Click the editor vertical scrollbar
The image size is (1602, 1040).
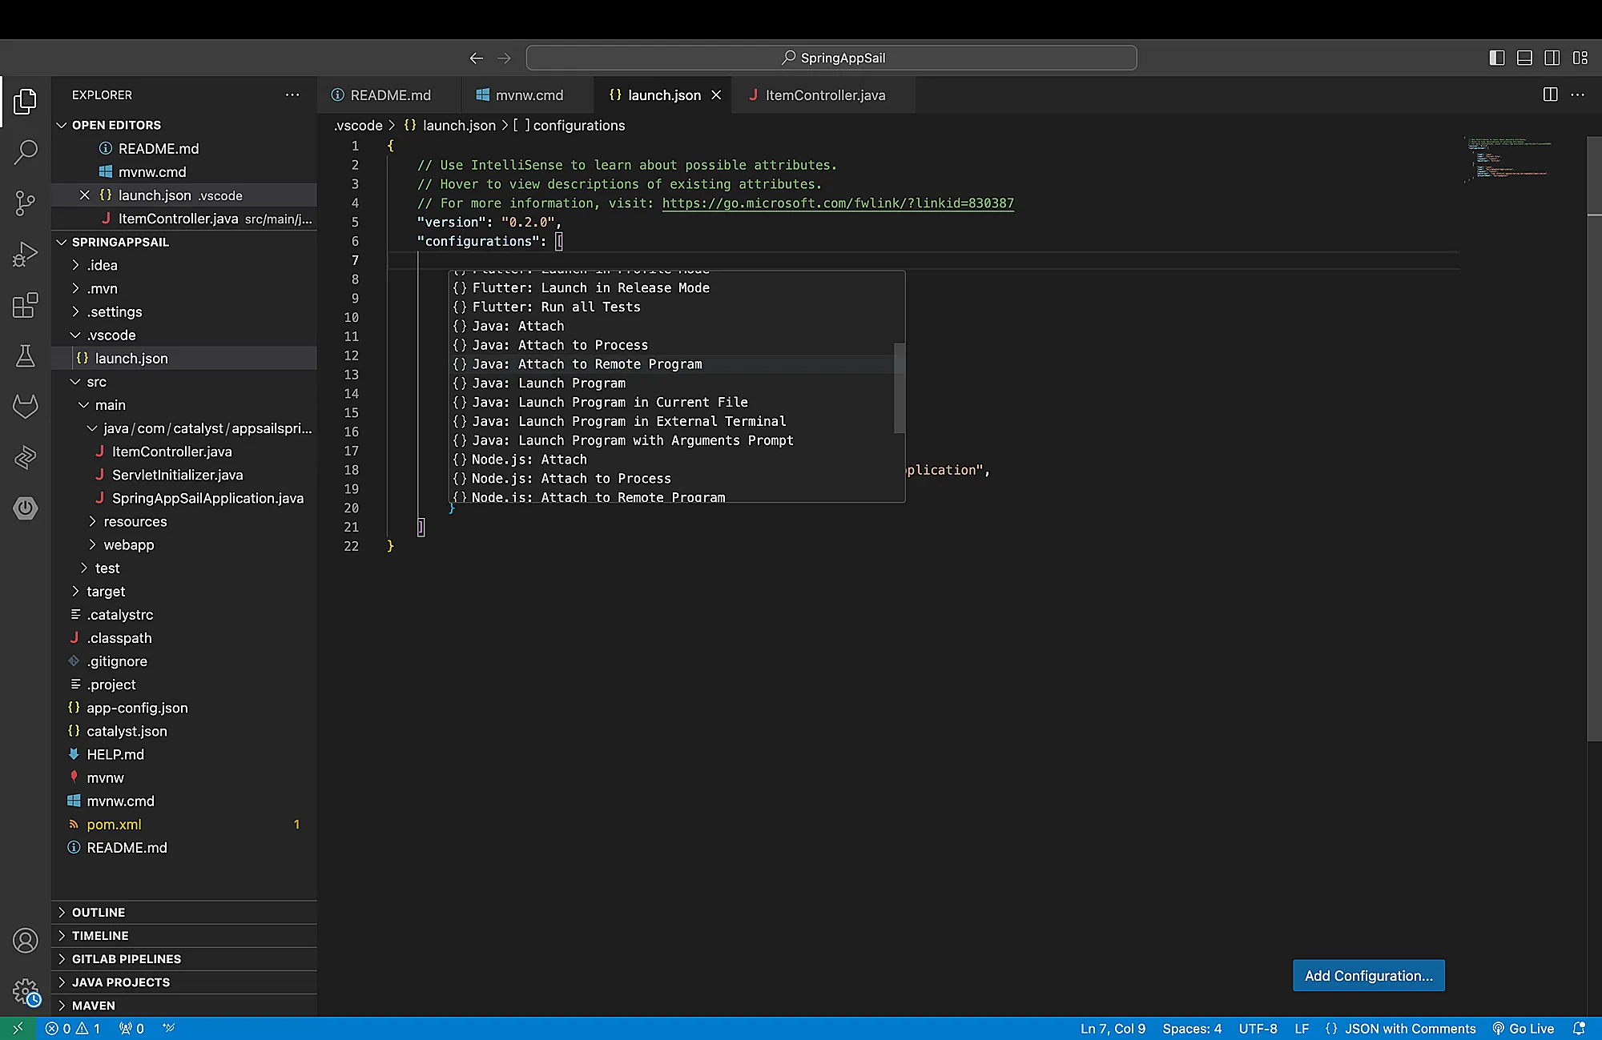pos(1594,439)
